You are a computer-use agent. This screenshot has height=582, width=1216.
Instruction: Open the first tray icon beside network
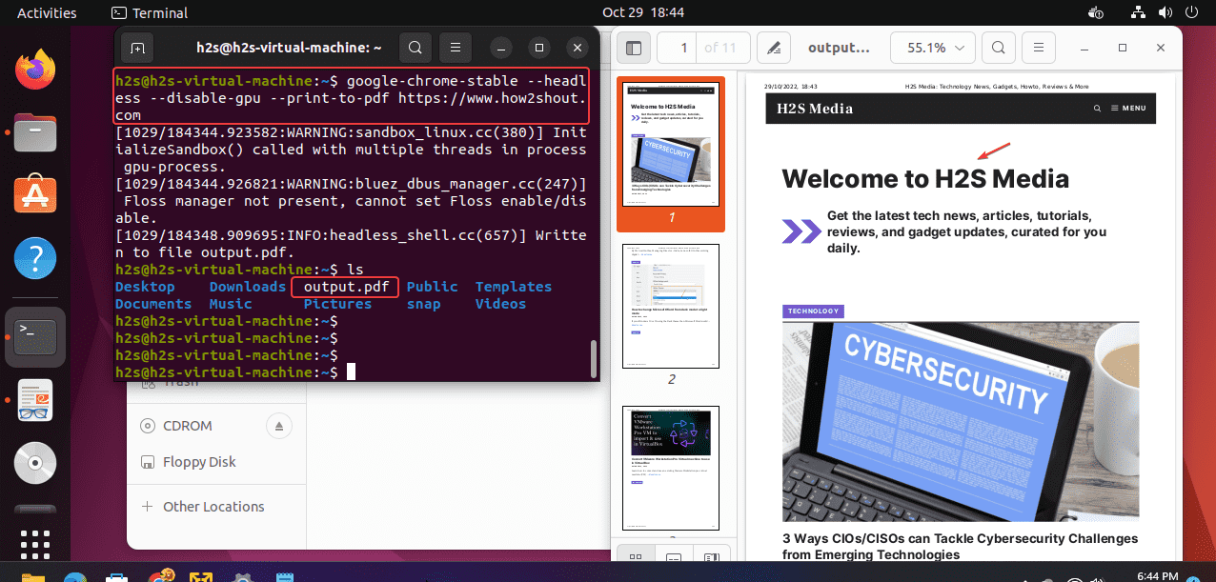pos(1096,13)
